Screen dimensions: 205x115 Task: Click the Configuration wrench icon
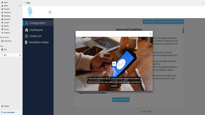click(x=26, y=23)
